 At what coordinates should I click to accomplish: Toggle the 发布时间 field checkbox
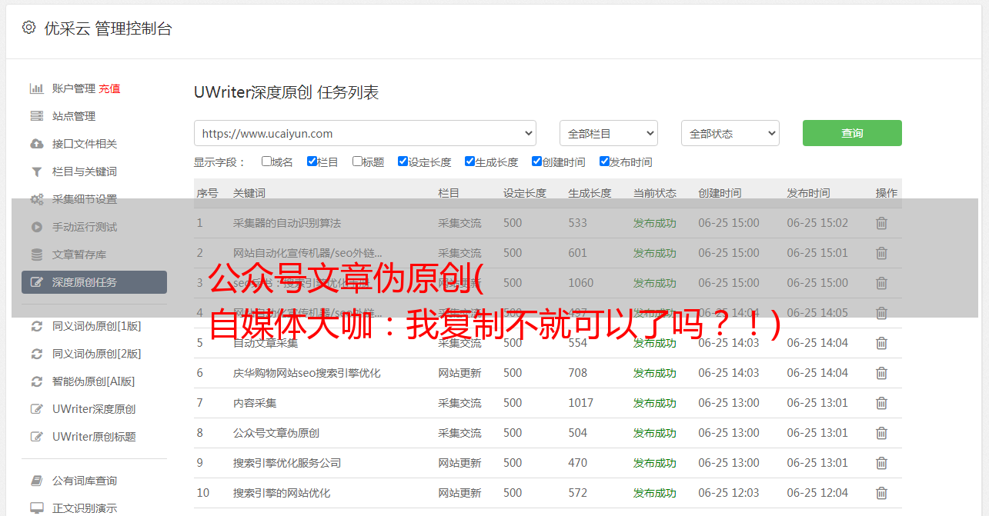604,161
